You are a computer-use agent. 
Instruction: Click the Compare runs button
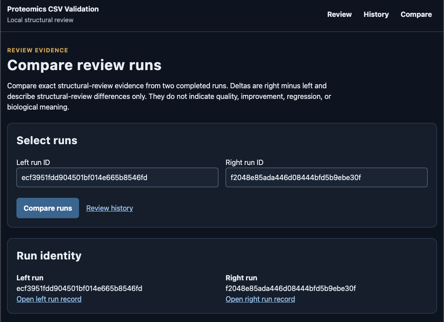point(48,208)
